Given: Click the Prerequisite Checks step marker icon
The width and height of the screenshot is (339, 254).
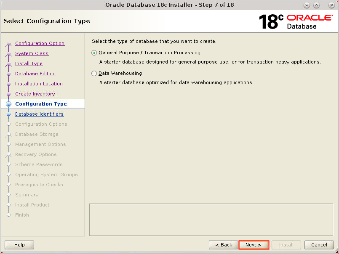Looking at the screenshot, I should (x=9, y=185).
